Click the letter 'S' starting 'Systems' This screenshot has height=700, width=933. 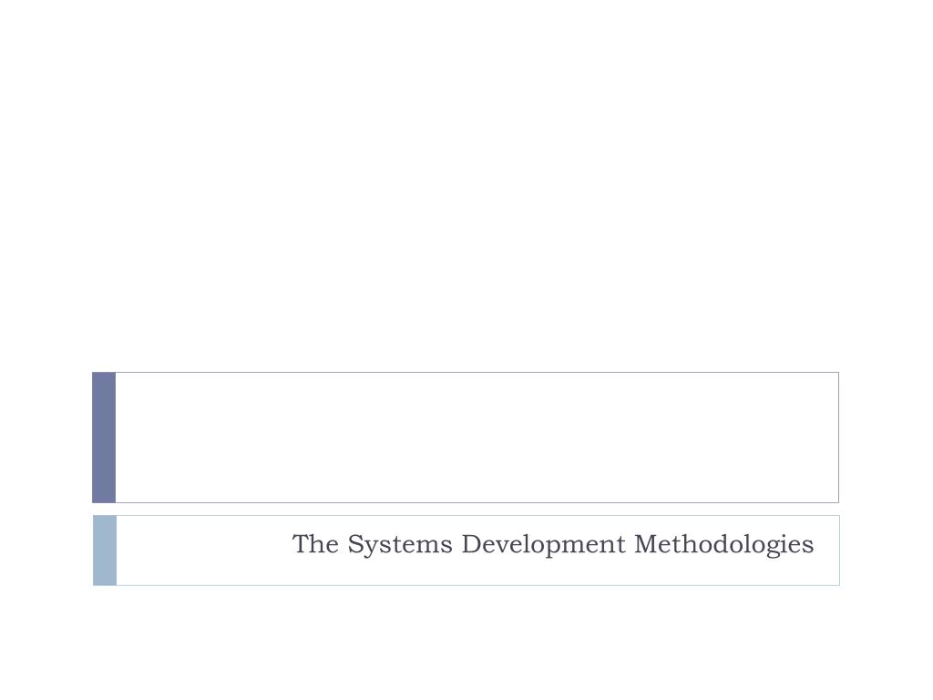click(355, 543)
